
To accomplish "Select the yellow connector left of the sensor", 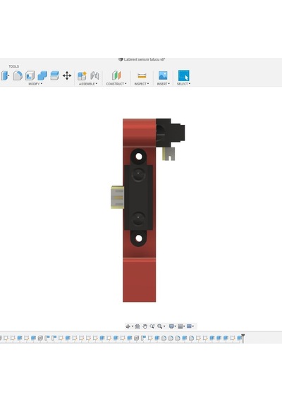I will pos(118,197).
